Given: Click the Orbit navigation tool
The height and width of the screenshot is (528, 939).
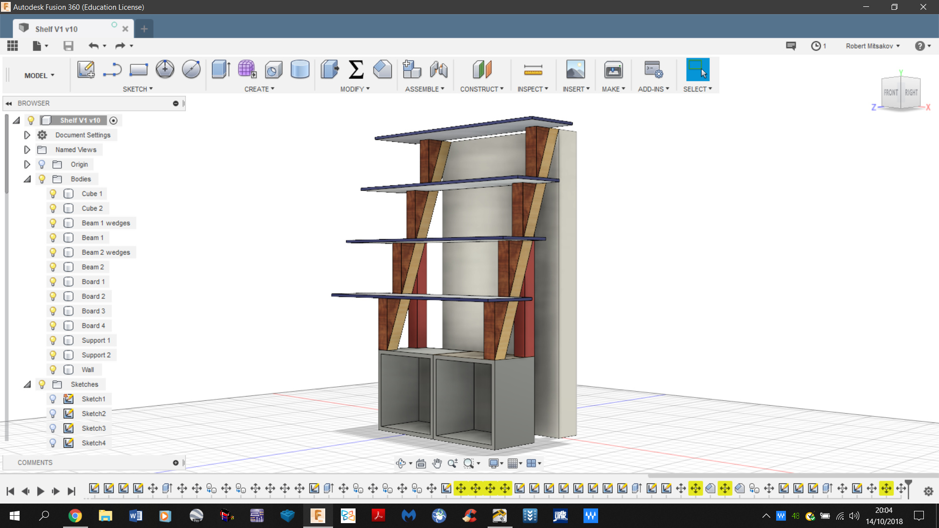Looking at the screenshot, I should pyautogui.click(x=401, y=463).
